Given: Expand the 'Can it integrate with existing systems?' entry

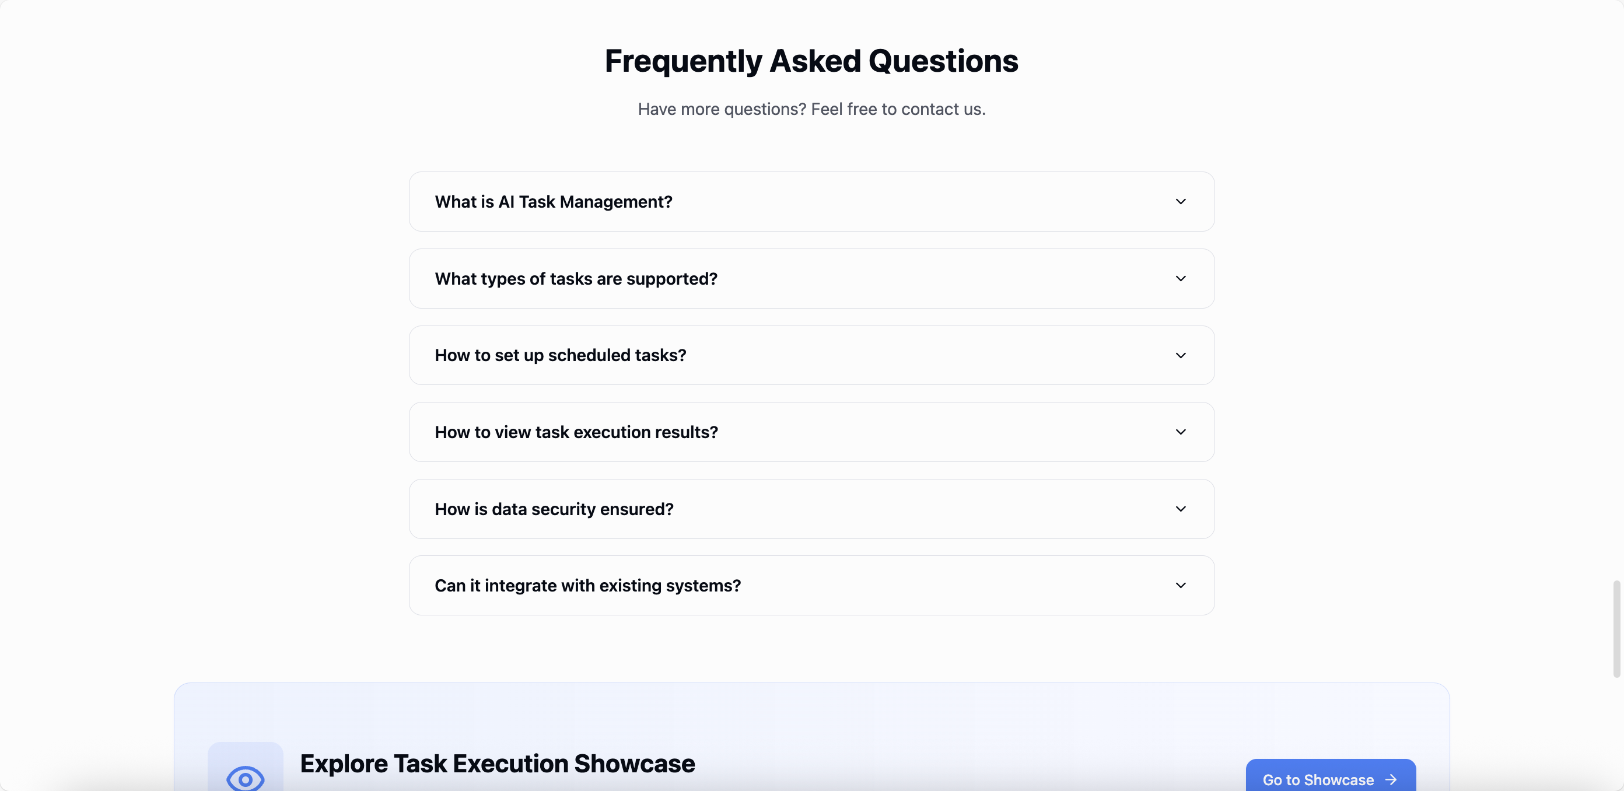Looking at the screenshot, I should click(811, 585).
